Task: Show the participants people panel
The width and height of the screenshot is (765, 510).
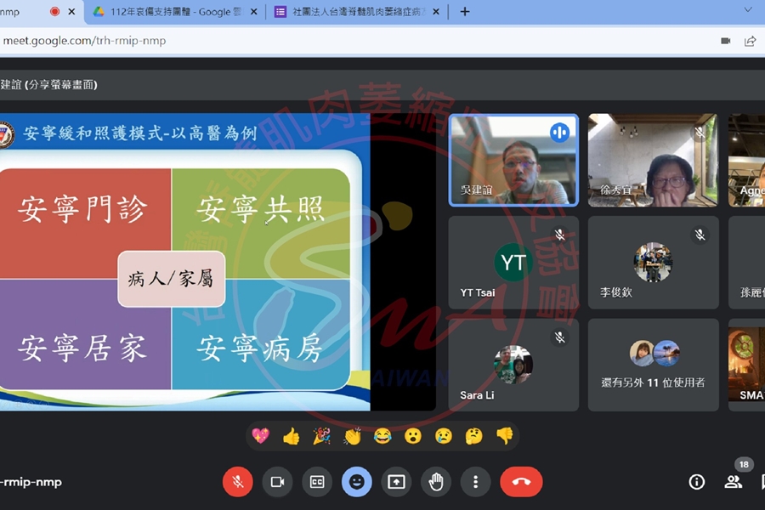Action: (733, 482)
